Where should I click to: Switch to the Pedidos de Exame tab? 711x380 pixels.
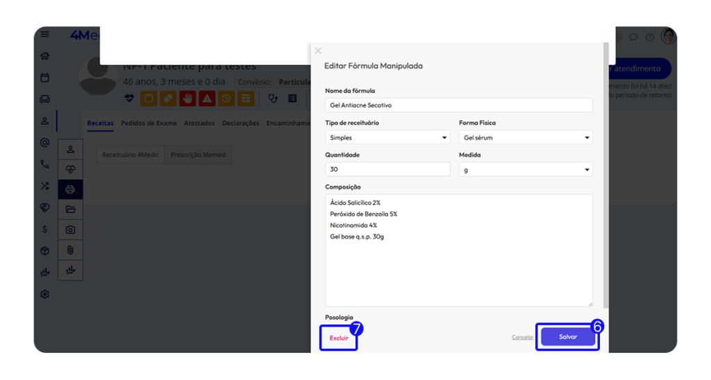149,123
